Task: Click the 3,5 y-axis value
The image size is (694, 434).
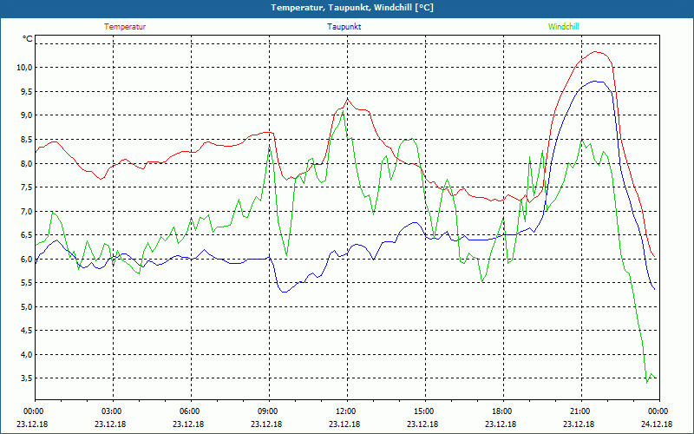Action: (x=26, y=378)
